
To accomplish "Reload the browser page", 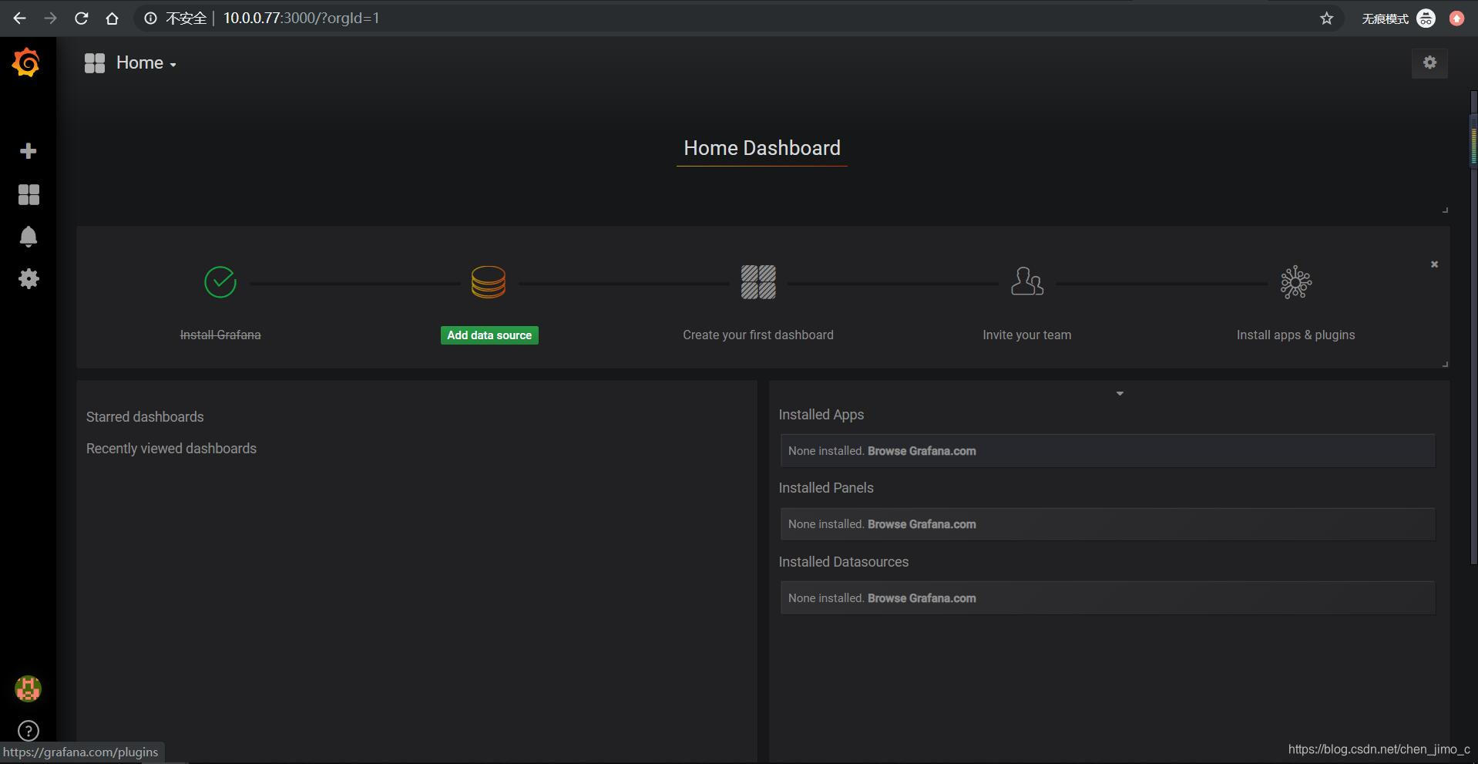I will 81,19.
